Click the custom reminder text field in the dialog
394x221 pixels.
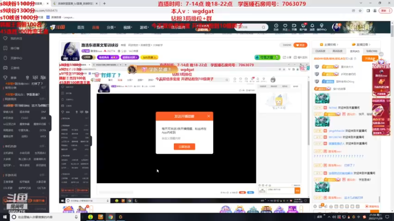click(184, 138)
